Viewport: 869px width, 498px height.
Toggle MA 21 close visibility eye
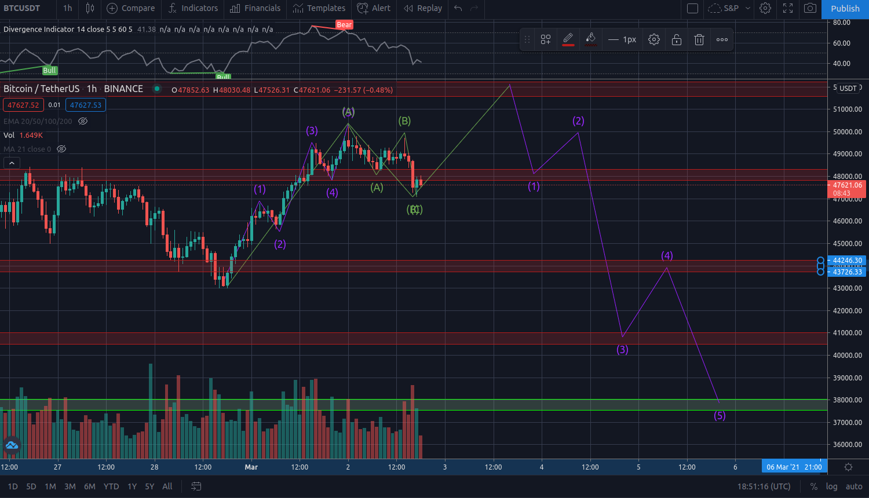(61, 149)
